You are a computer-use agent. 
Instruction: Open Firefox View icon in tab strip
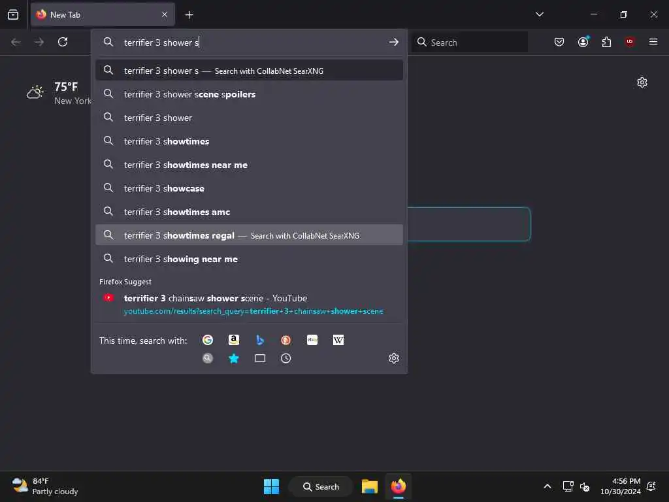coord(13,14)
